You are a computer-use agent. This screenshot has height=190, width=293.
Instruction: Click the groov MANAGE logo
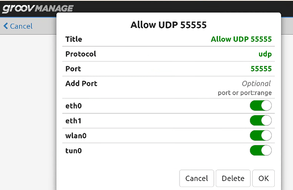[38, 8]
